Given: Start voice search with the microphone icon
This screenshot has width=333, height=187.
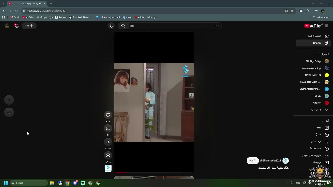Looking at the screenshot, I should (x=111, y=26).
